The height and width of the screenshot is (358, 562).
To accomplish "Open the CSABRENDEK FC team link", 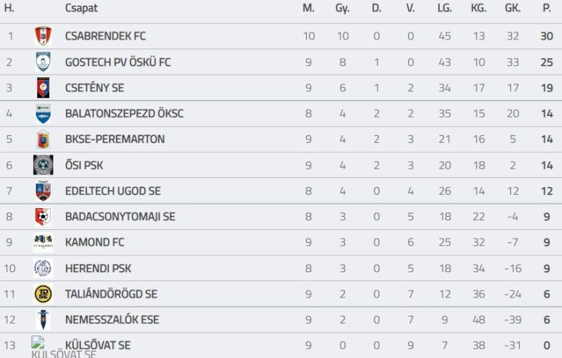I will [105, 37].
